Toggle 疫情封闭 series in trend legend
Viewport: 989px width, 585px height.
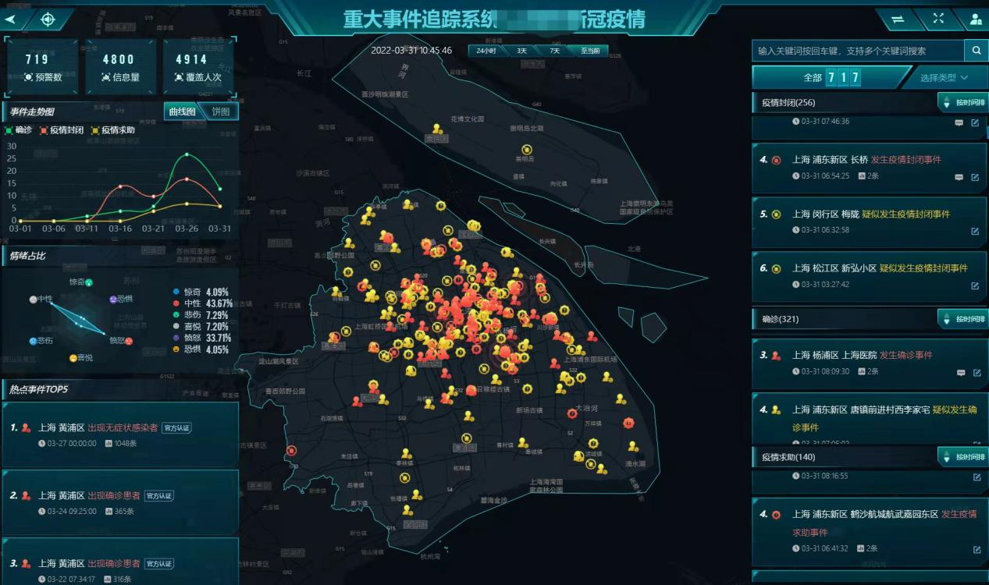pos(61,130)
